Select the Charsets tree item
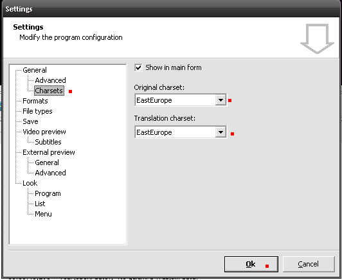 [49, 91]
